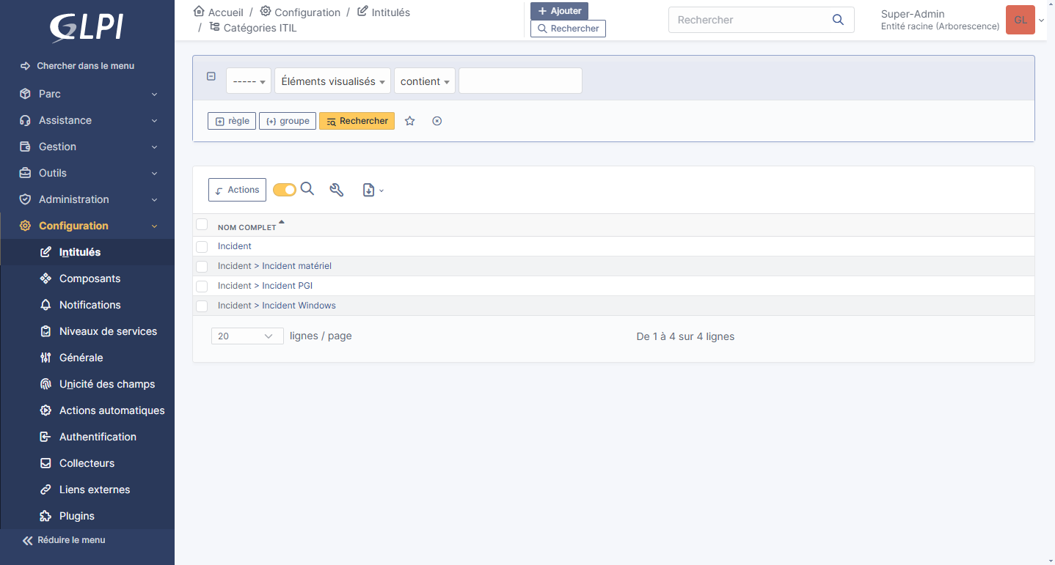1055x565 pixels.
Task: Open the 'contient' operator dropdown
Action: click(425, 81)
